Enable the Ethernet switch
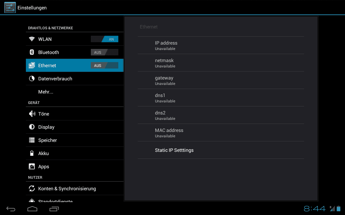Viewport: 345px width, 215px height. [x=105, y=66]
